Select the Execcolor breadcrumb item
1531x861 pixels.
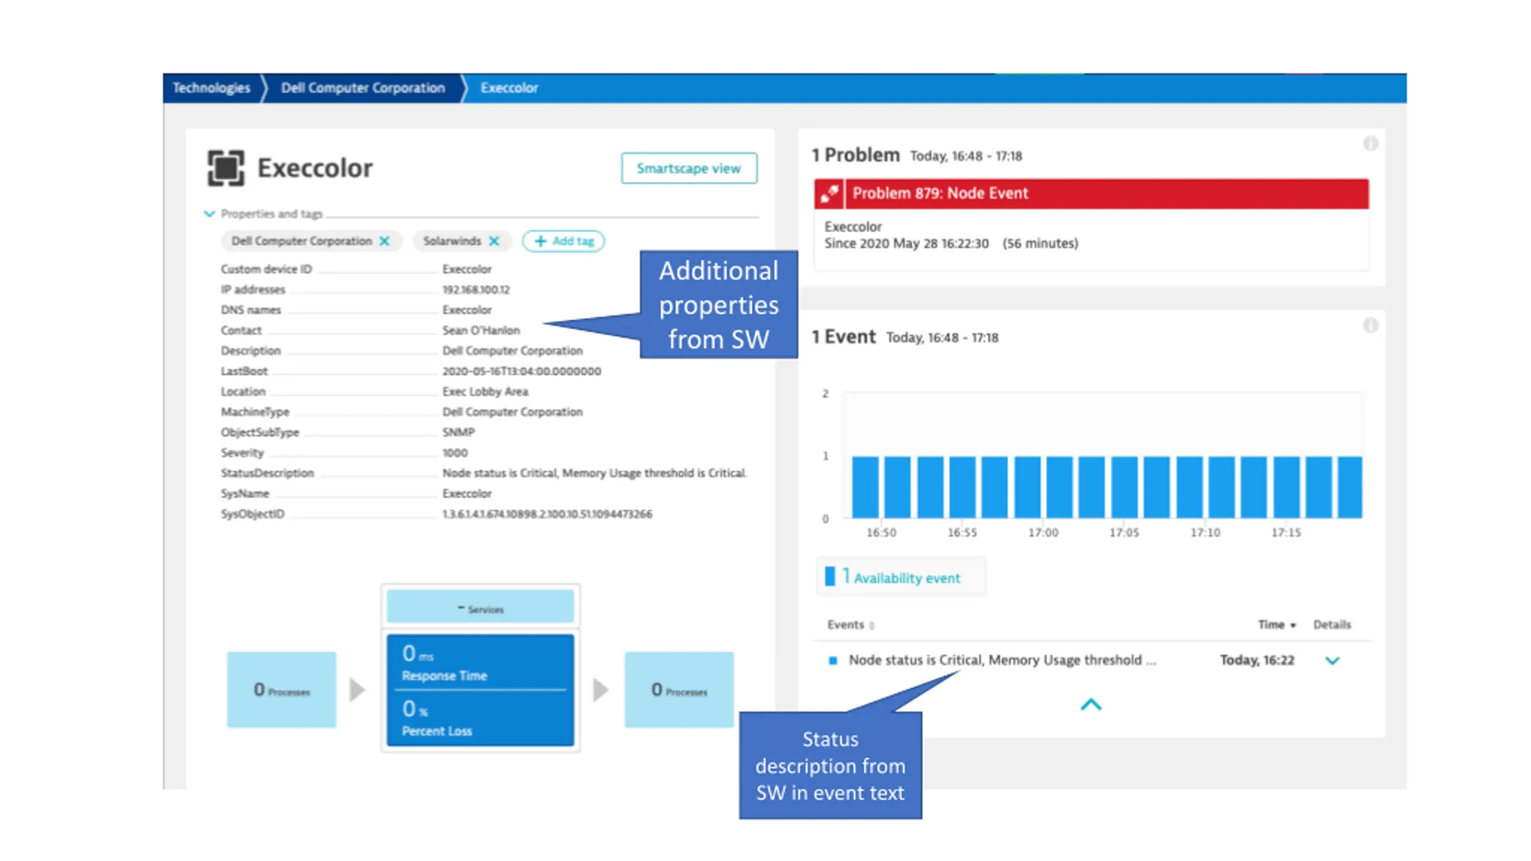[x=509, y=88]
